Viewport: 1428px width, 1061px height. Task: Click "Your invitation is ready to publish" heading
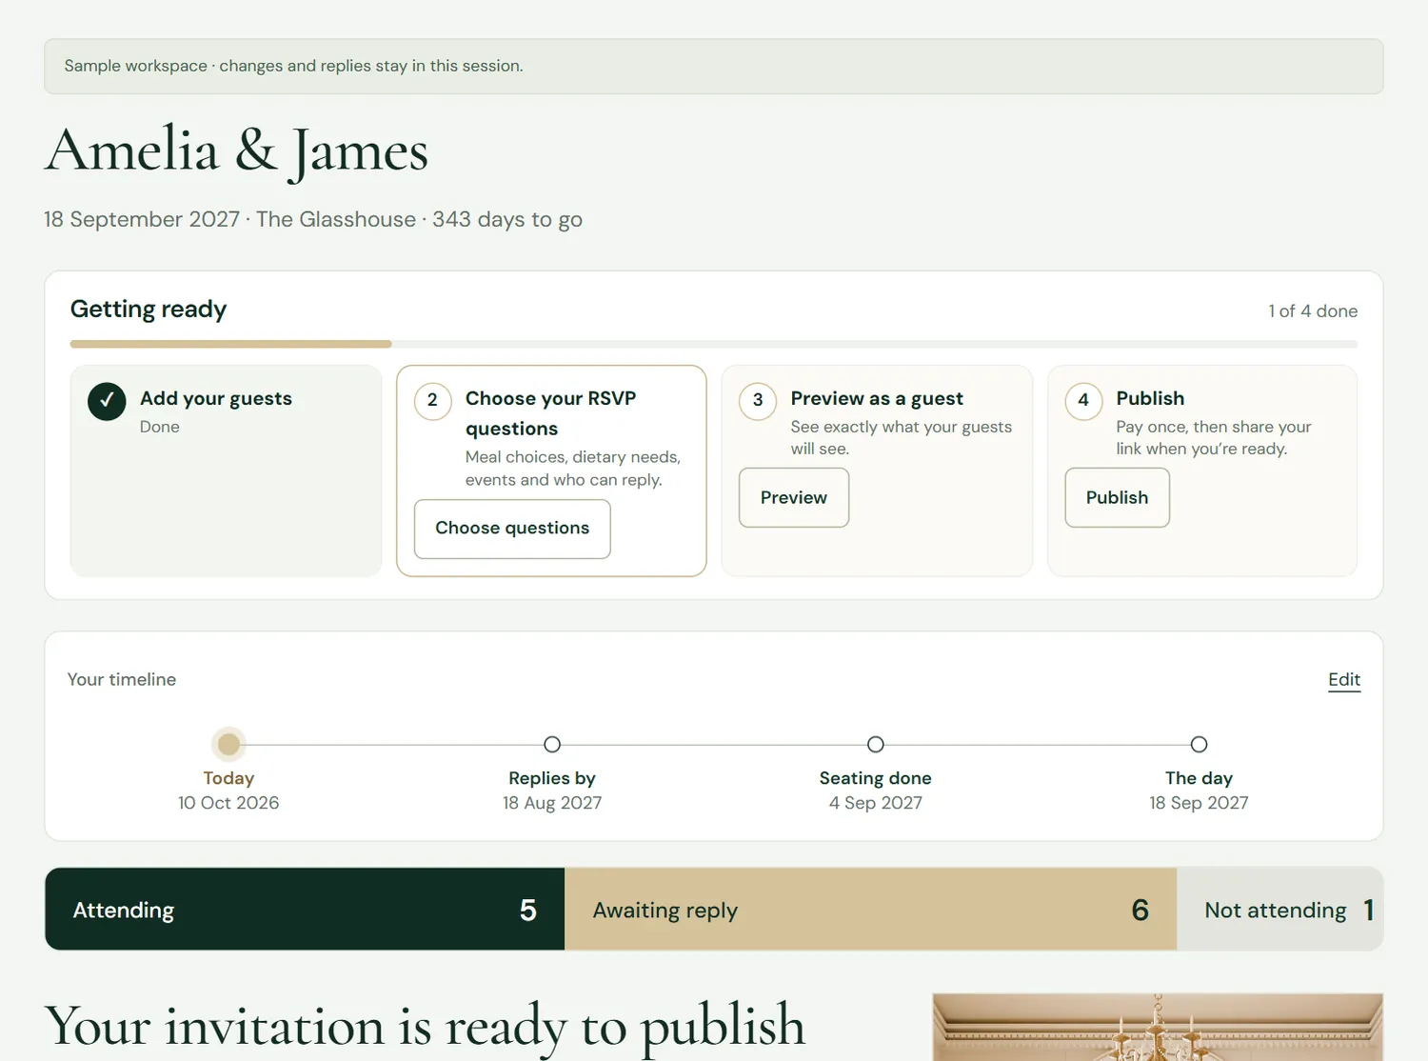point(425,1027)
